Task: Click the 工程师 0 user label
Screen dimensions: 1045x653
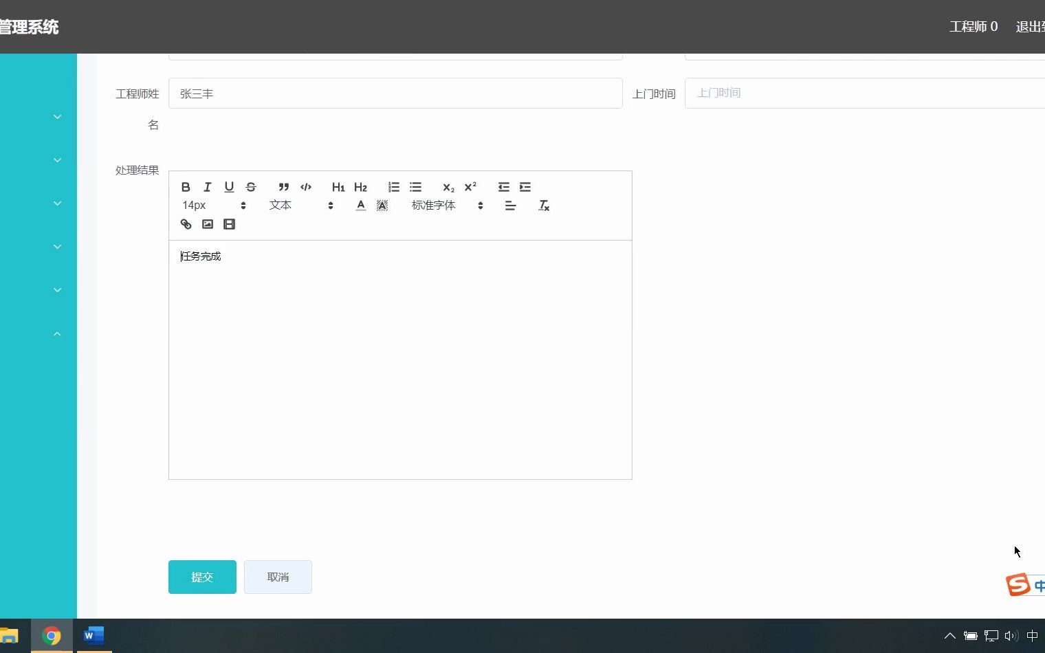Action: (x=973, y=27)
